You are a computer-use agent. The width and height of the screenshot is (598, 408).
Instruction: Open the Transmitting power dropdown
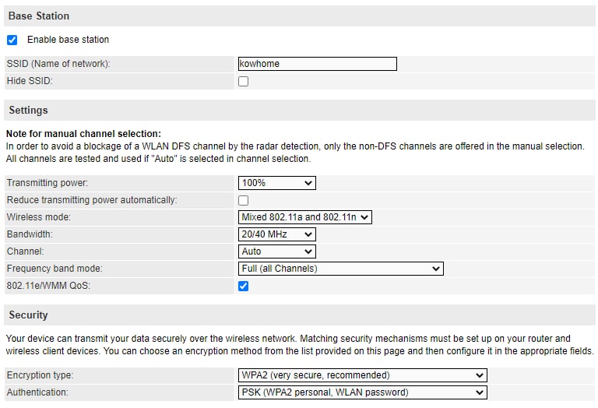click(x=276, y=183)
